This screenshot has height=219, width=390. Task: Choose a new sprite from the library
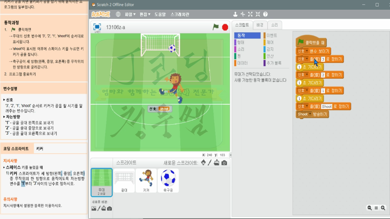[204, 163]
